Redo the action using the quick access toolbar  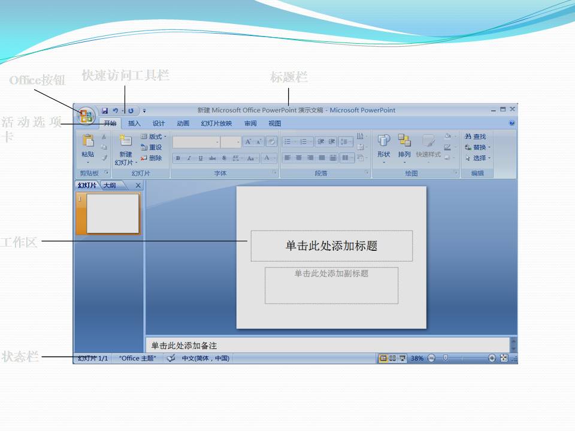[131, 111]
